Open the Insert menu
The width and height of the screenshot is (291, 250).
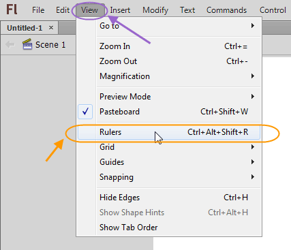(120, 10)
